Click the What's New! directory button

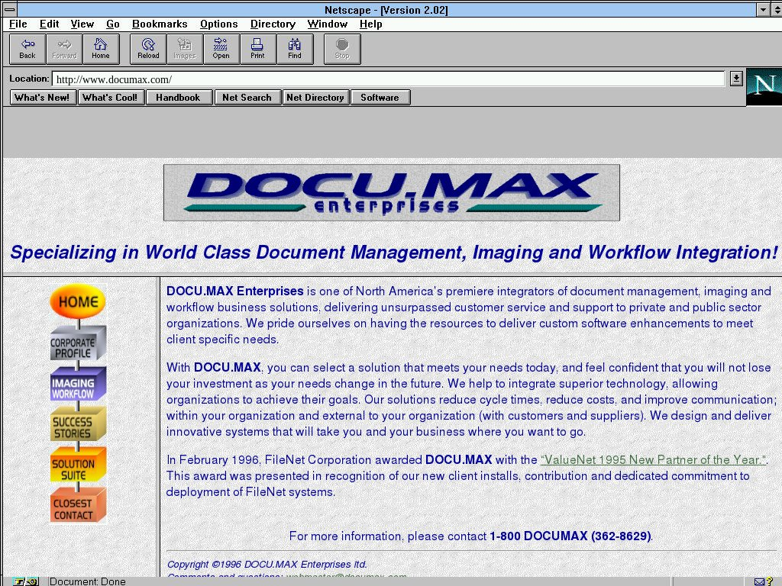tap(42, 98)
